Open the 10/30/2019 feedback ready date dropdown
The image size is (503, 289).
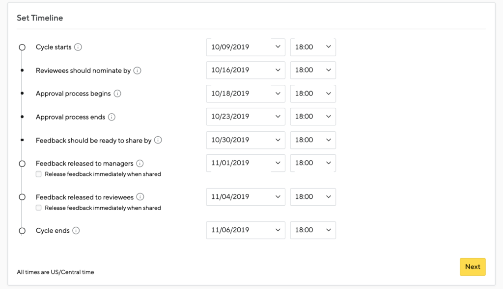(x=246, y=140)
